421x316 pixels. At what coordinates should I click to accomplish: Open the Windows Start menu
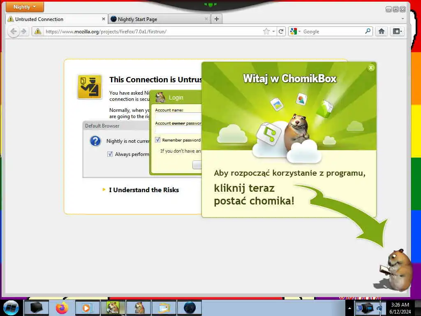tap(11, 308)
